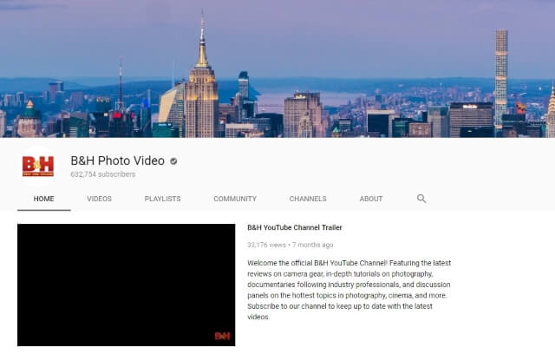The width and height of the screenshot is (555, 354).
Task: Click the 632,754 subscribers text
Action: pyautogui.click(x=103, y=174)
